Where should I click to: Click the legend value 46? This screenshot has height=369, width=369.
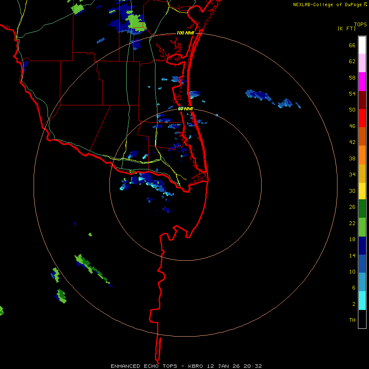coord(352,126)
